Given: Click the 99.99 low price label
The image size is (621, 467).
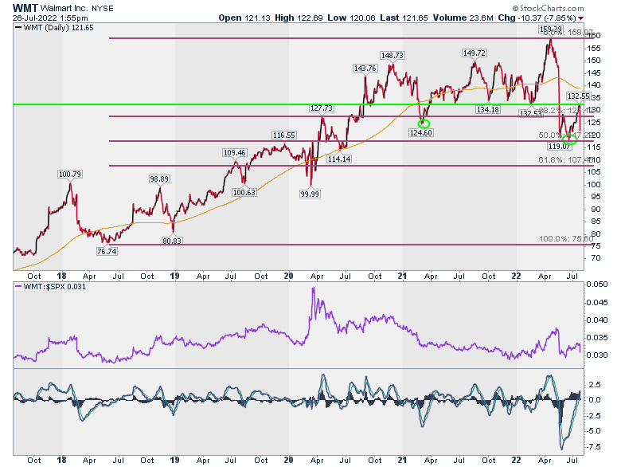Looking at the screenshot, I should pyautogui.click(x=310, y=194).
